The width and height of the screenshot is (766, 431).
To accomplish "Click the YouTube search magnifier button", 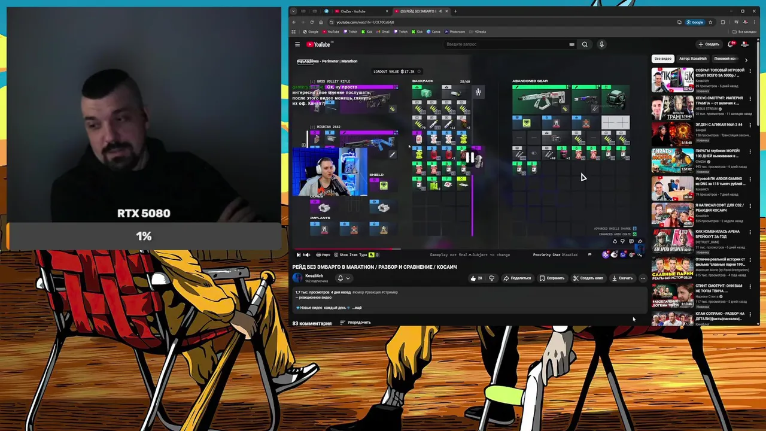I will click(585, 44).
